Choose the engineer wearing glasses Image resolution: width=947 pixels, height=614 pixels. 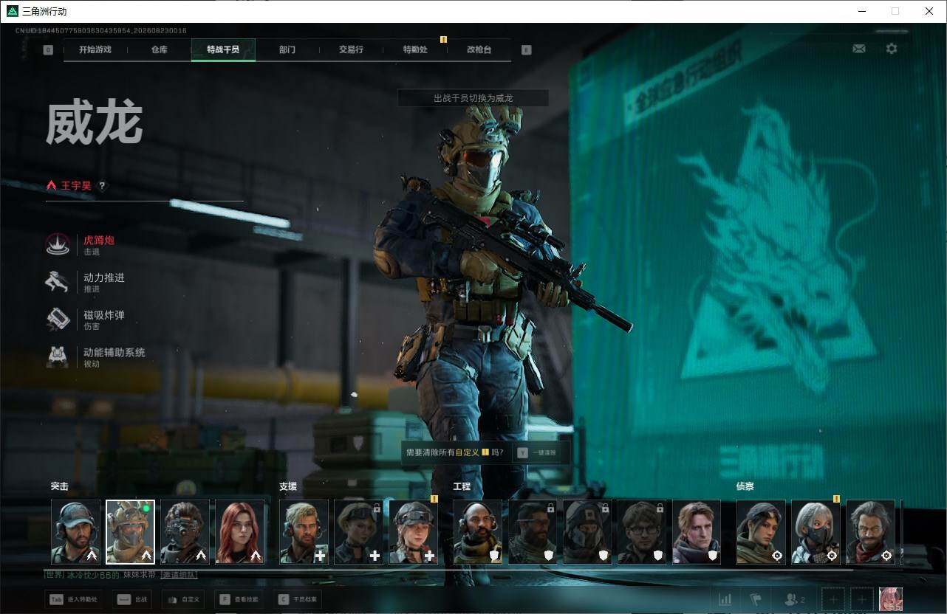point(641,532)
